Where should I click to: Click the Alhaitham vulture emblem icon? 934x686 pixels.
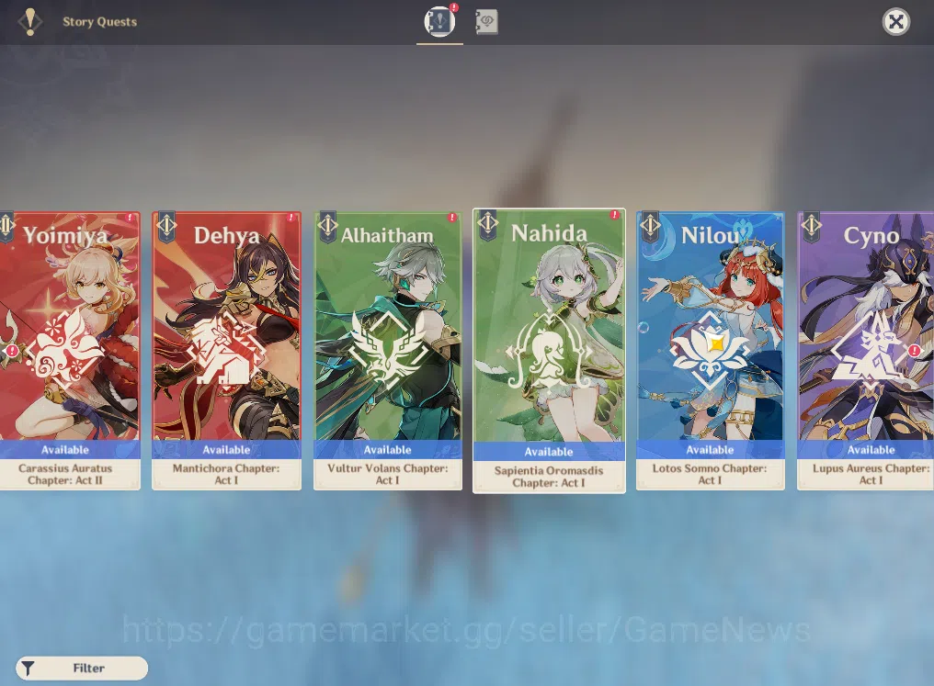point(387,349)
